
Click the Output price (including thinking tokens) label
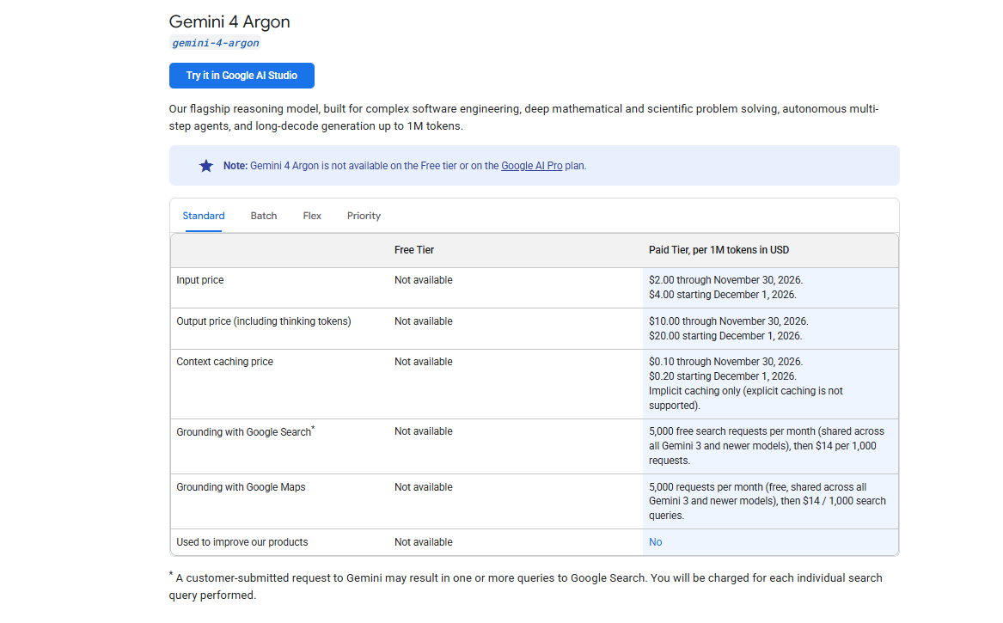tap(264, 321)
